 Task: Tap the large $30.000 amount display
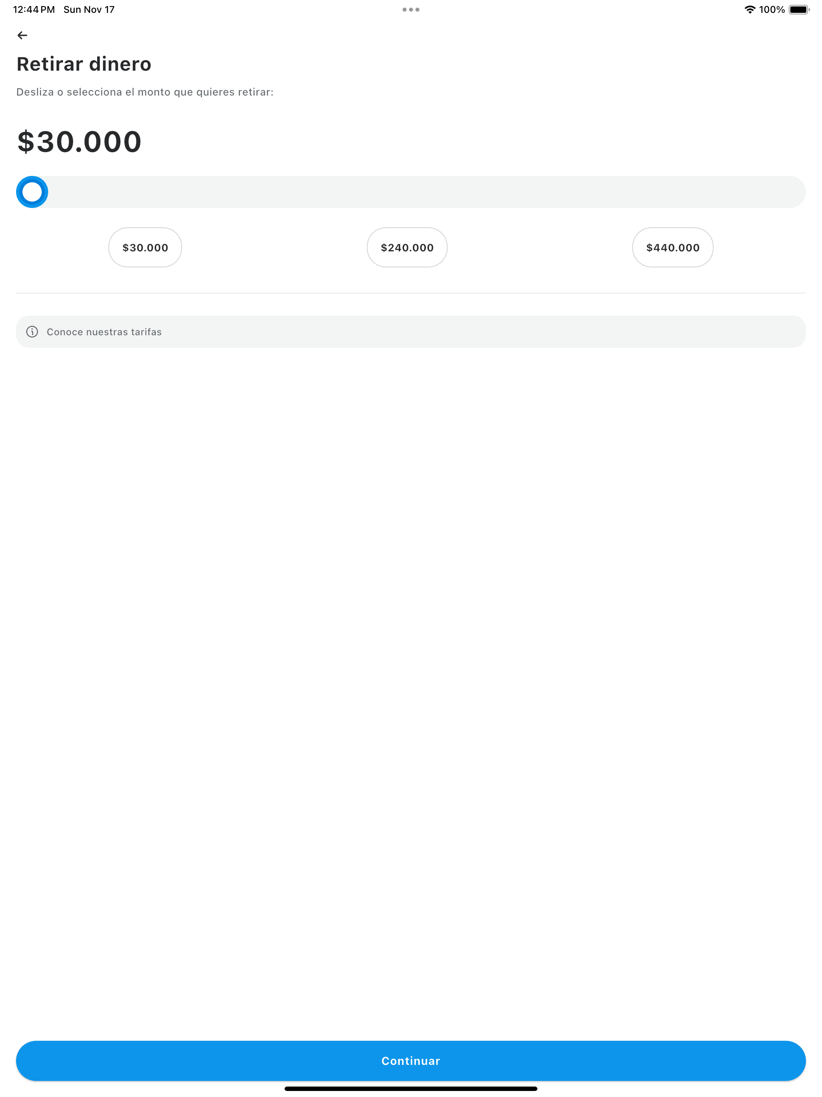(79, 142)
